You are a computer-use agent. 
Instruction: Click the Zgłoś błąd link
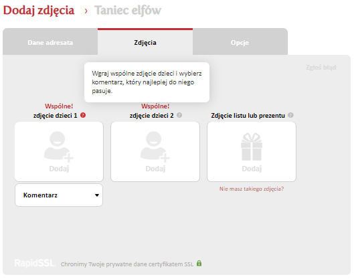tap(321, 68)
